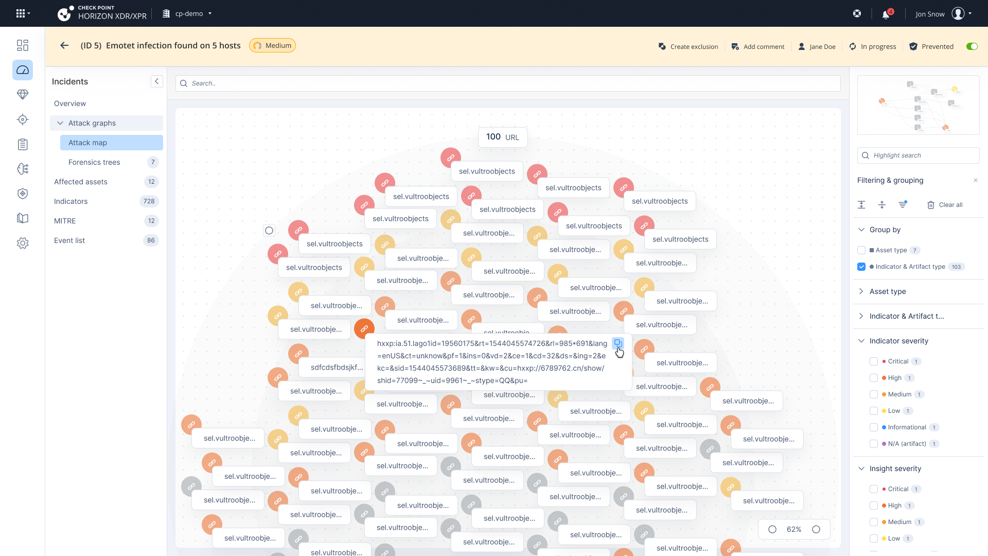988x556 pixels.
Task: Enable the Critical indicator severity checkbox
Action: pos(874,361)
